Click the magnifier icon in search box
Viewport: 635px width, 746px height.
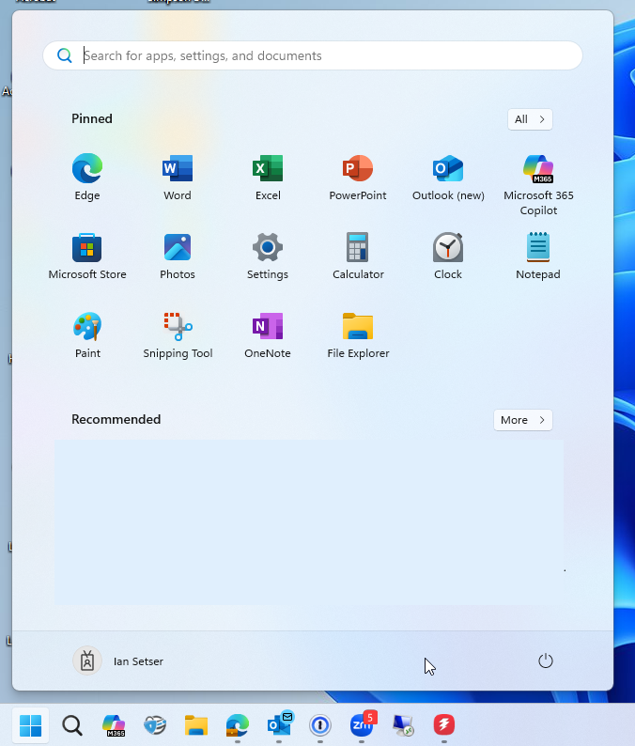pyautogui.click(x=64, y=55)
